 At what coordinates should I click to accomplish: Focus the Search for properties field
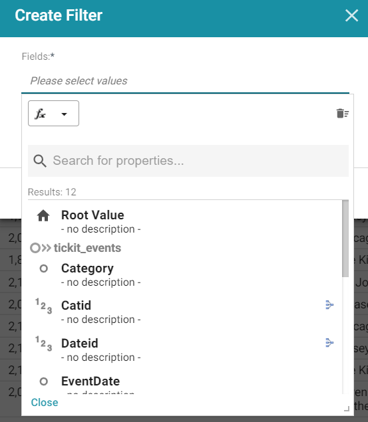188,161
